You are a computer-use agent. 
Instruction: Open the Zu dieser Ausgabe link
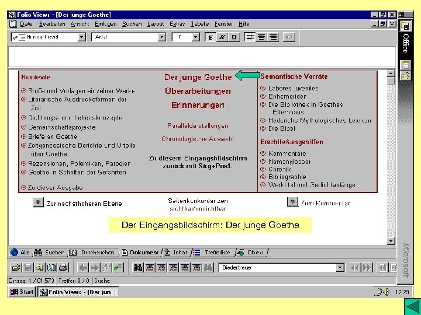pos(56,187)
